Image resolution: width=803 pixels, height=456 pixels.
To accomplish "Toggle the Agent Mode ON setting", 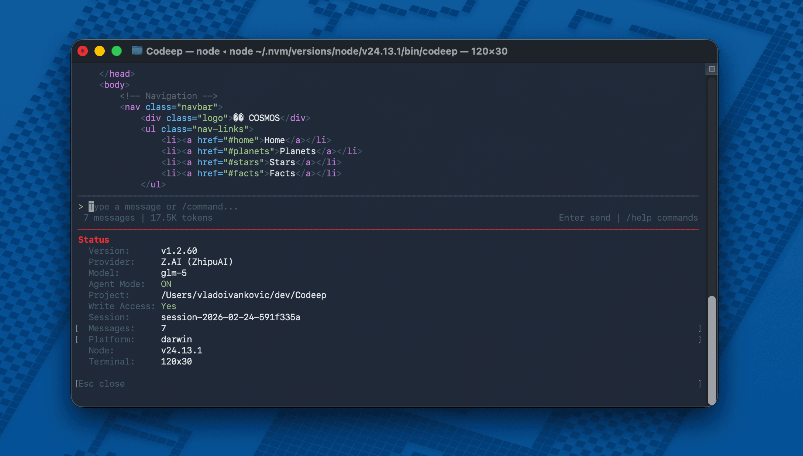I will 166,284.
